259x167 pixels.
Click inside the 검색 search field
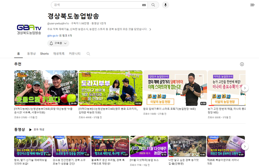(96, 5)
